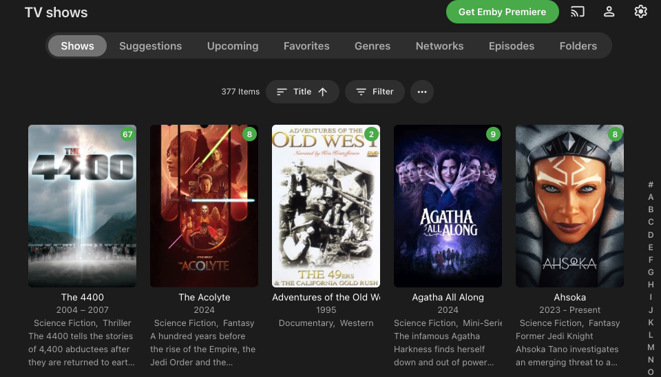Switch to the Networks tab

(439, 45)
